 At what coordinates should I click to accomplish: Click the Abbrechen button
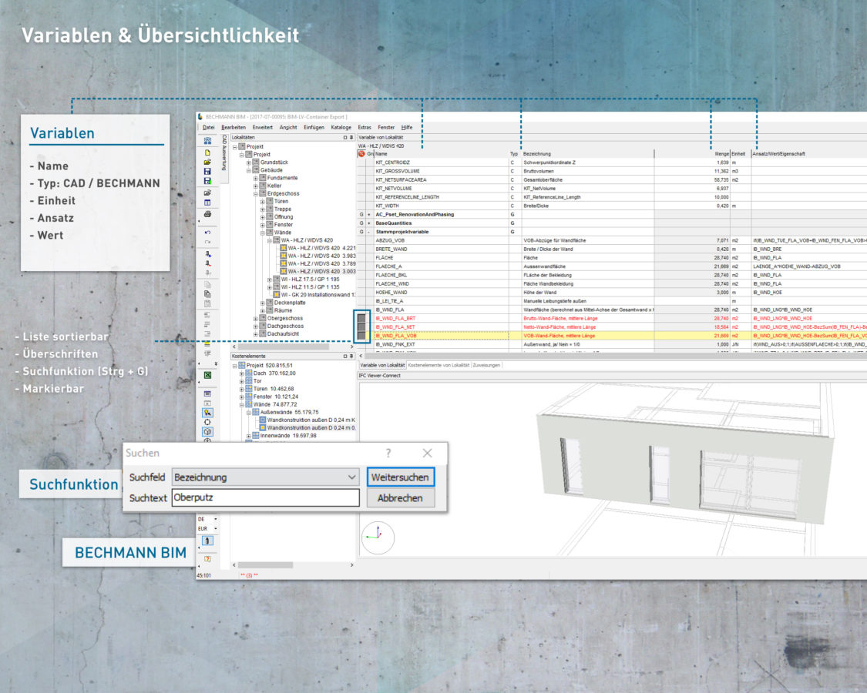point(400,498)
